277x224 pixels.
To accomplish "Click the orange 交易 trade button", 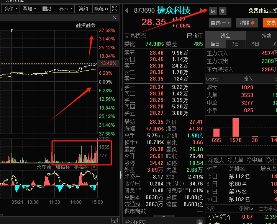I will [270, 23].
